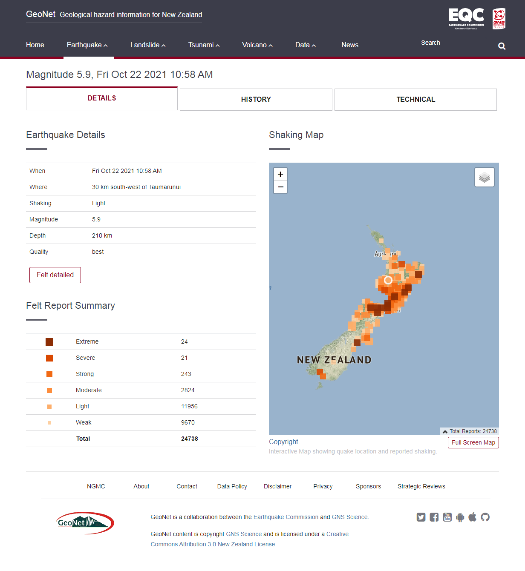Click the map layers switcher icon
This screenshot has height=571, width=525.
point(484,177)
